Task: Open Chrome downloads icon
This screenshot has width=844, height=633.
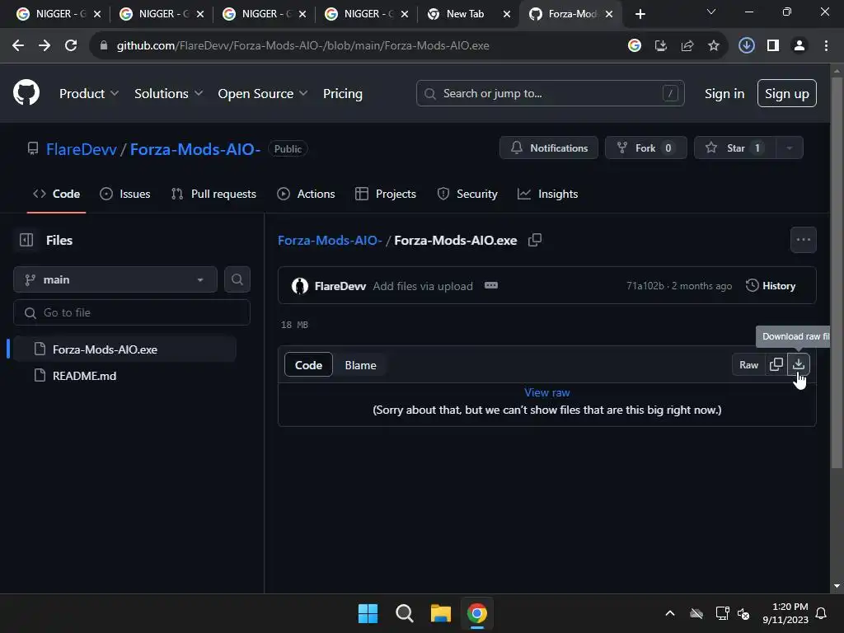Action: [746, 46]
